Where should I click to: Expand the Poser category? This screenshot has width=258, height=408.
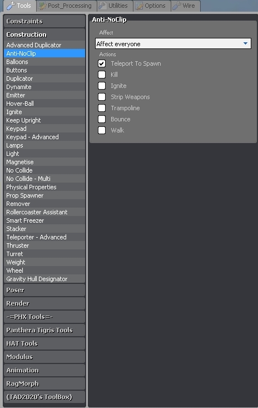coord(44,290)
